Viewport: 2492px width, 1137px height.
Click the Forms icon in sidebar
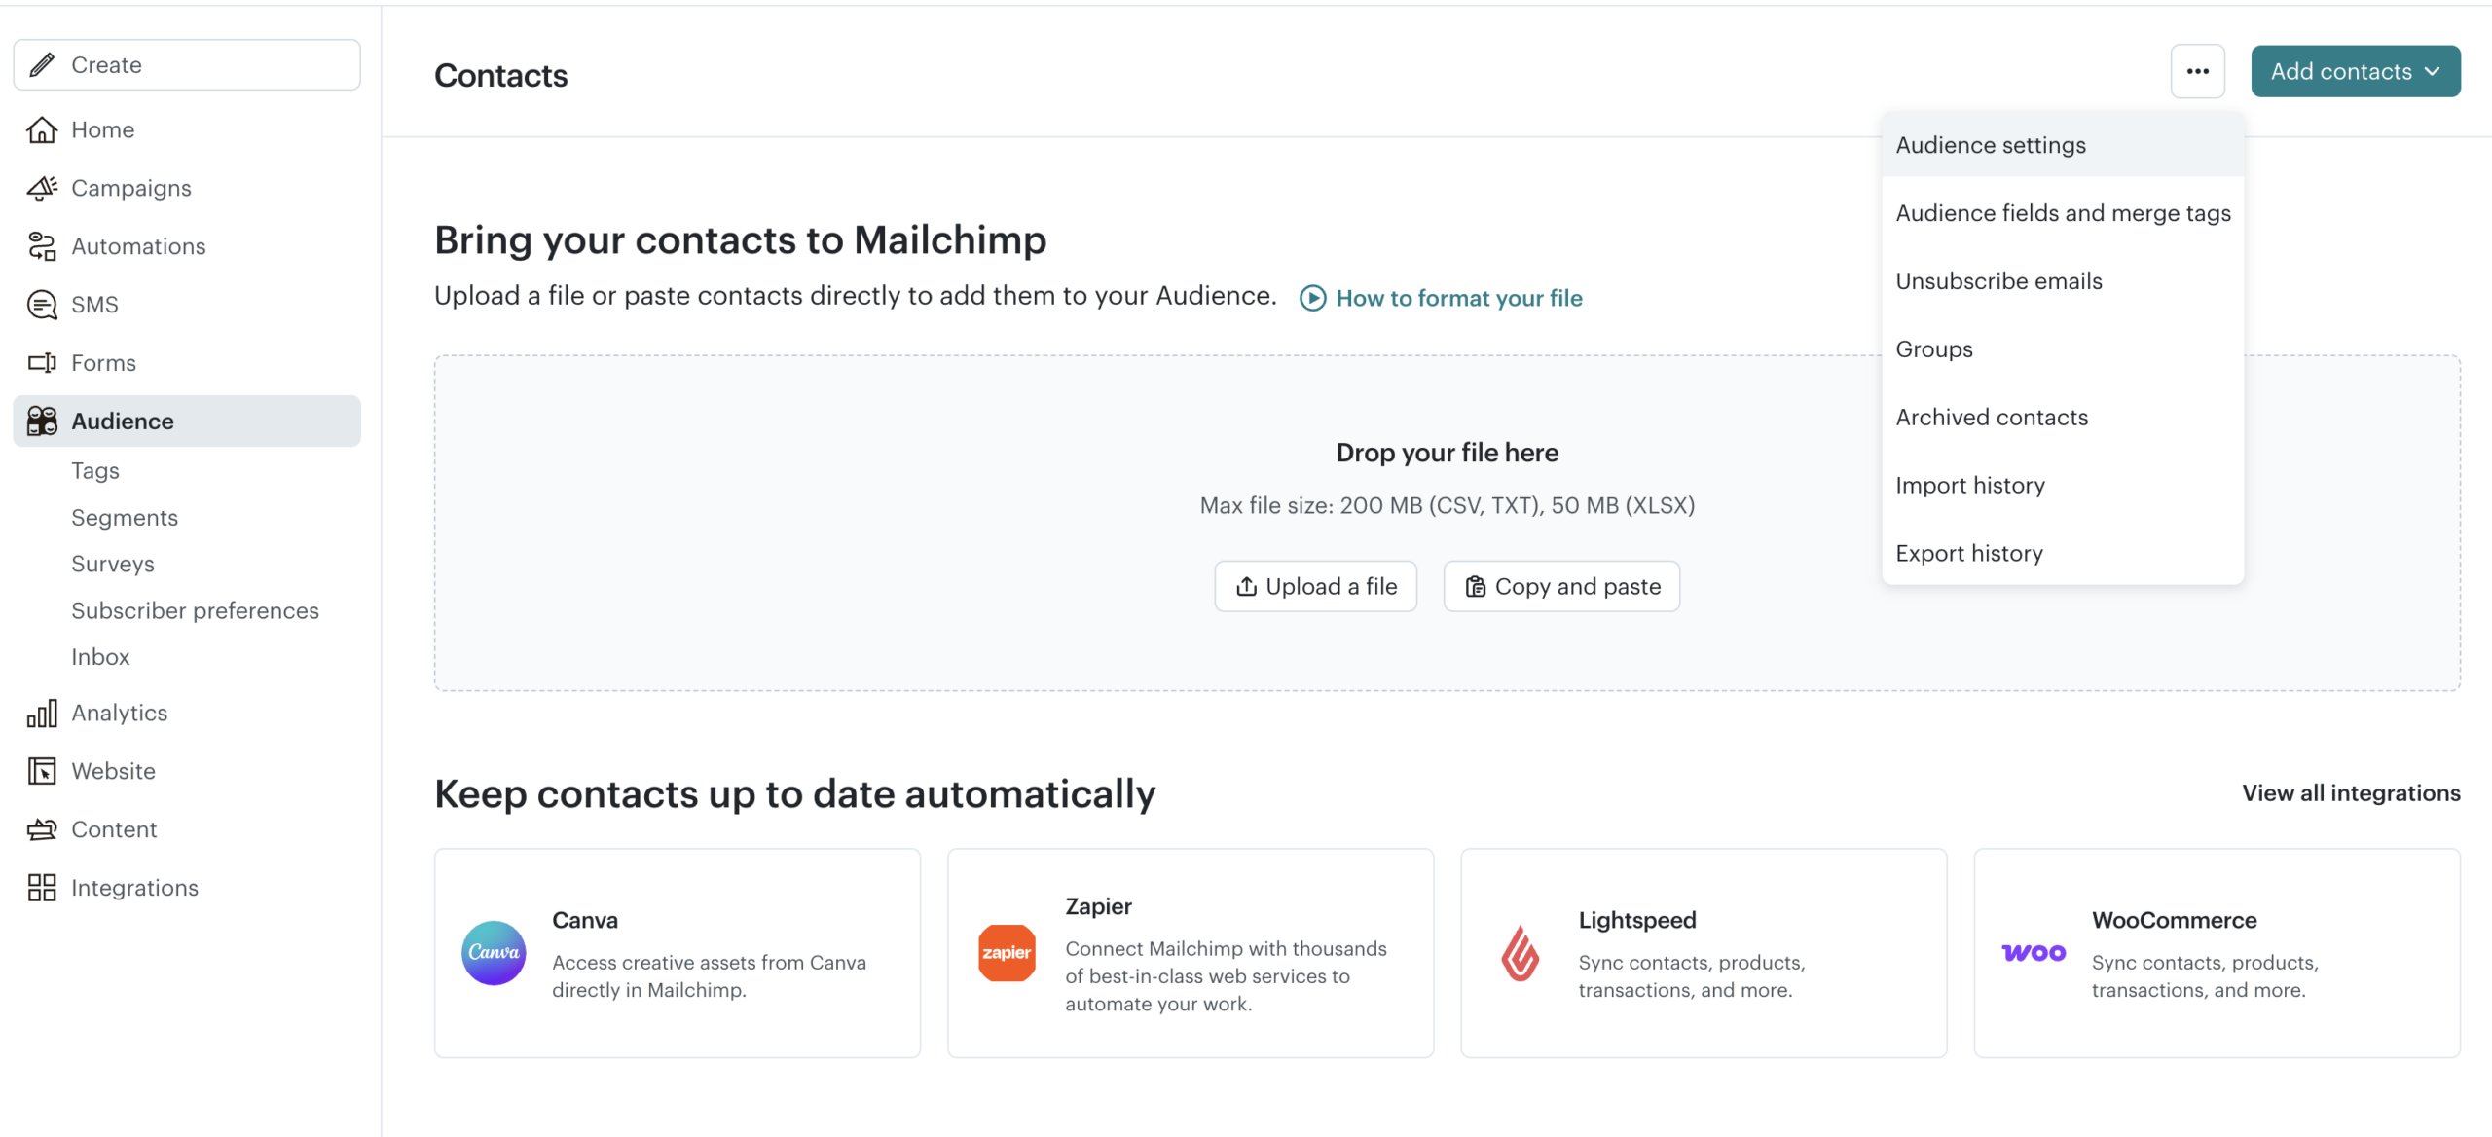tap(42, 363)
